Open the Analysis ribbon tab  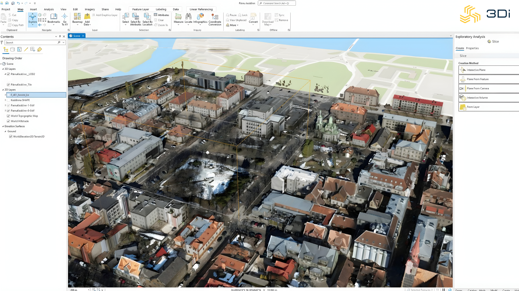point(49,9)
